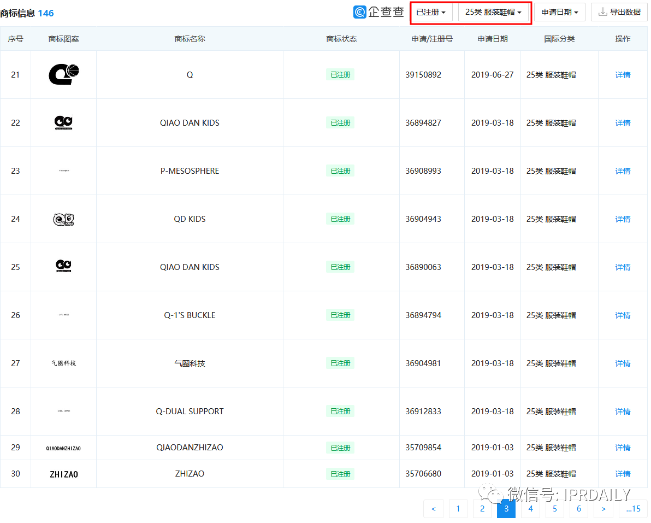Click the 已注册 status badge for QD KIDS
The image size is (651, 523).
click(340, 219)
